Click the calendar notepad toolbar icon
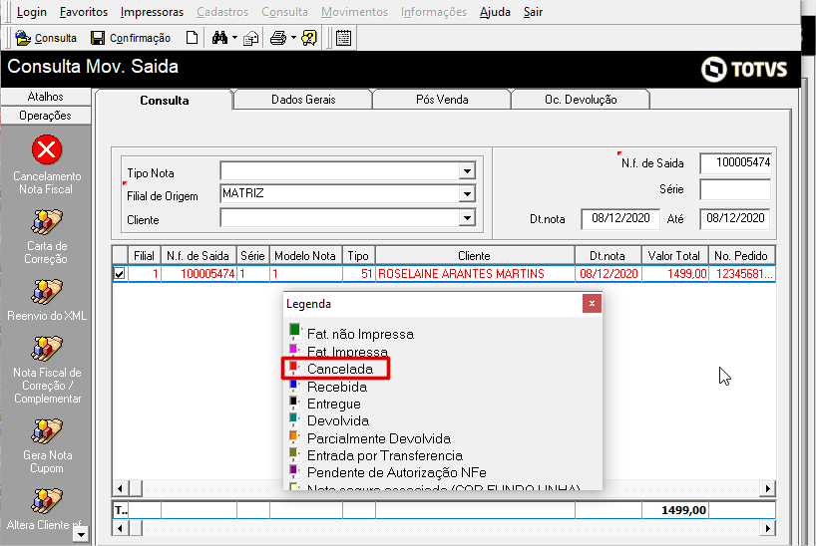This screenshot has height=546, width=816. 343,38
